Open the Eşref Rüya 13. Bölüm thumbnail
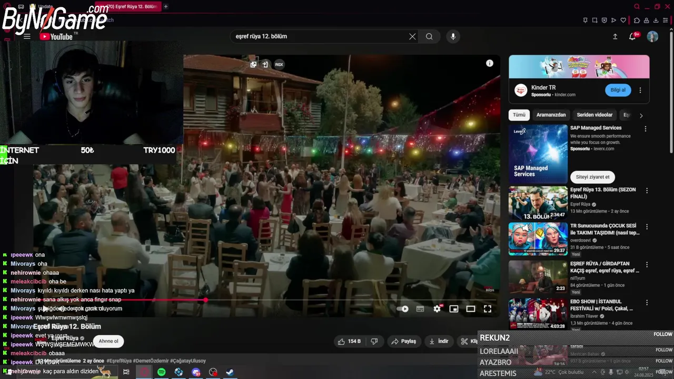 click(538, 202)
